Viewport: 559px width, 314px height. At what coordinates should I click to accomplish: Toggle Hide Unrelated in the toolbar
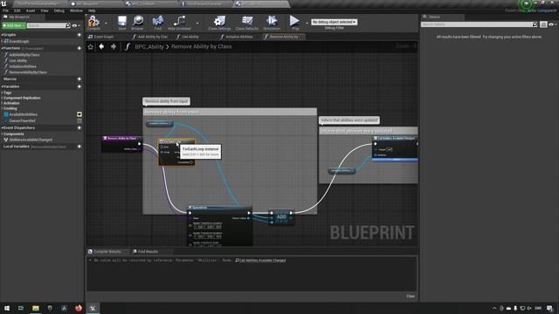179,23
